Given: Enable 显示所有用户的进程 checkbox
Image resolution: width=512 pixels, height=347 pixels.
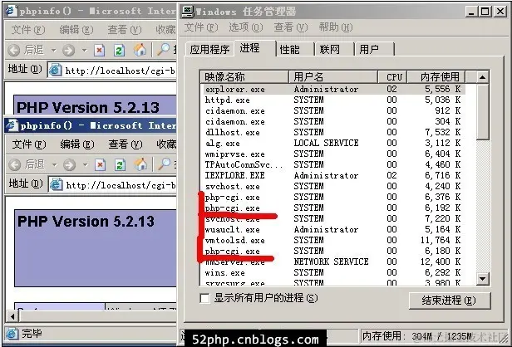Looking at the screenshot, I should pos(204,298).
